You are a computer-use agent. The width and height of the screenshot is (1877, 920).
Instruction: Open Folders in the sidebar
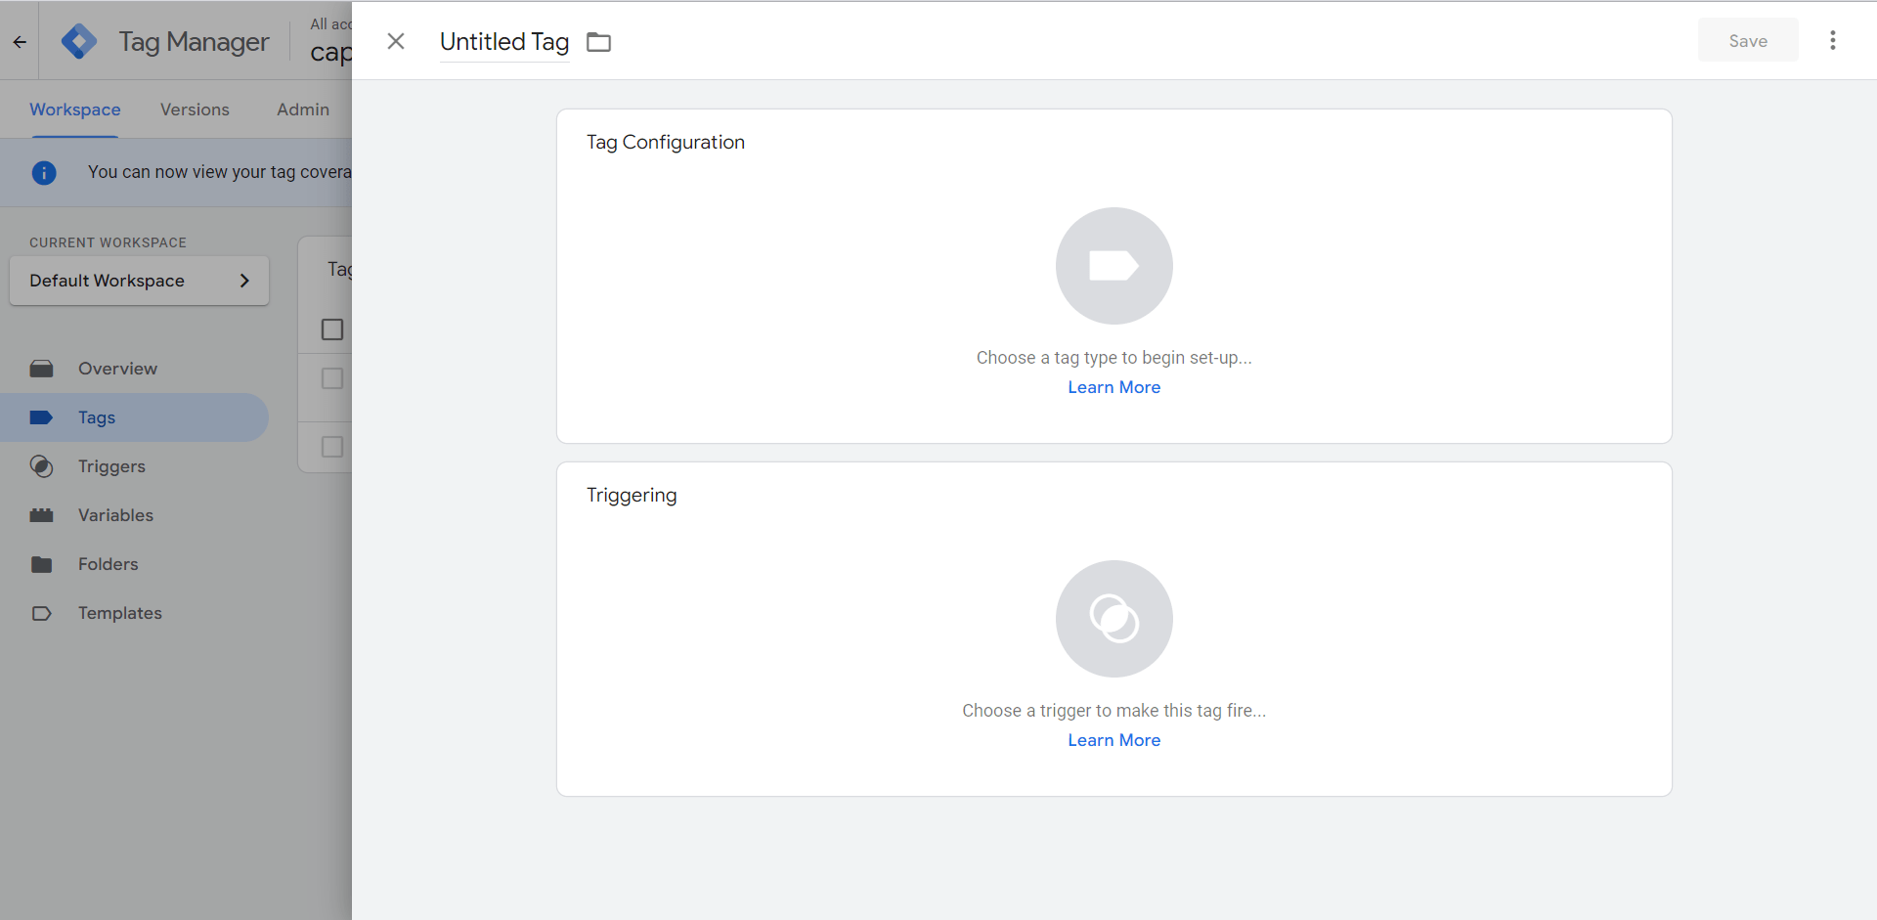pos(134,564)
